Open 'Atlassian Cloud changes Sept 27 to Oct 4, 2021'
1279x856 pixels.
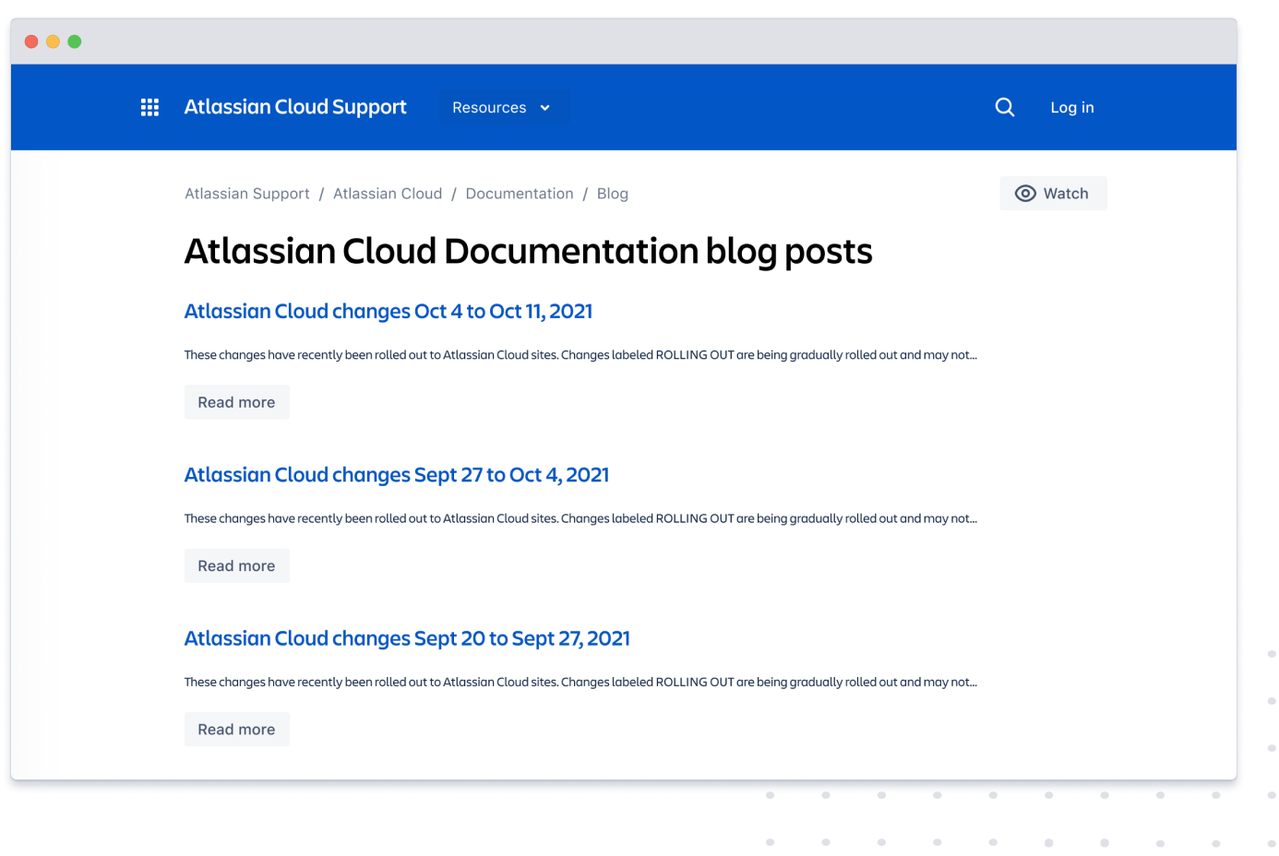396,474
